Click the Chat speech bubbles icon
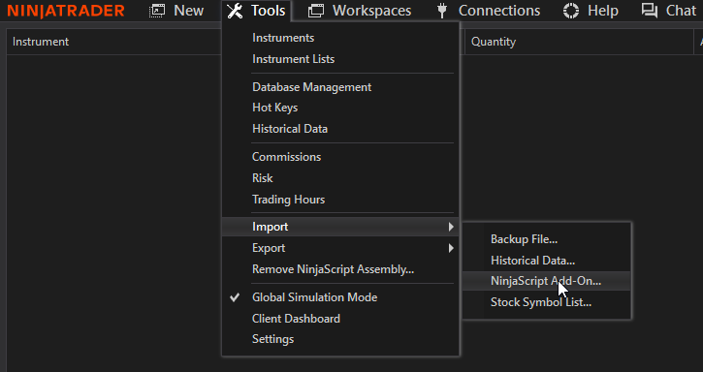This screenshot has height=372, width=703. point(650,11)
